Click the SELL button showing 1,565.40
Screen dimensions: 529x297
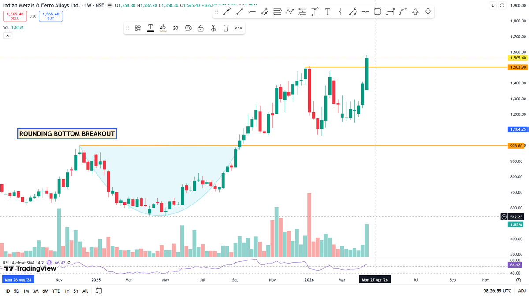tap(15, 15)
